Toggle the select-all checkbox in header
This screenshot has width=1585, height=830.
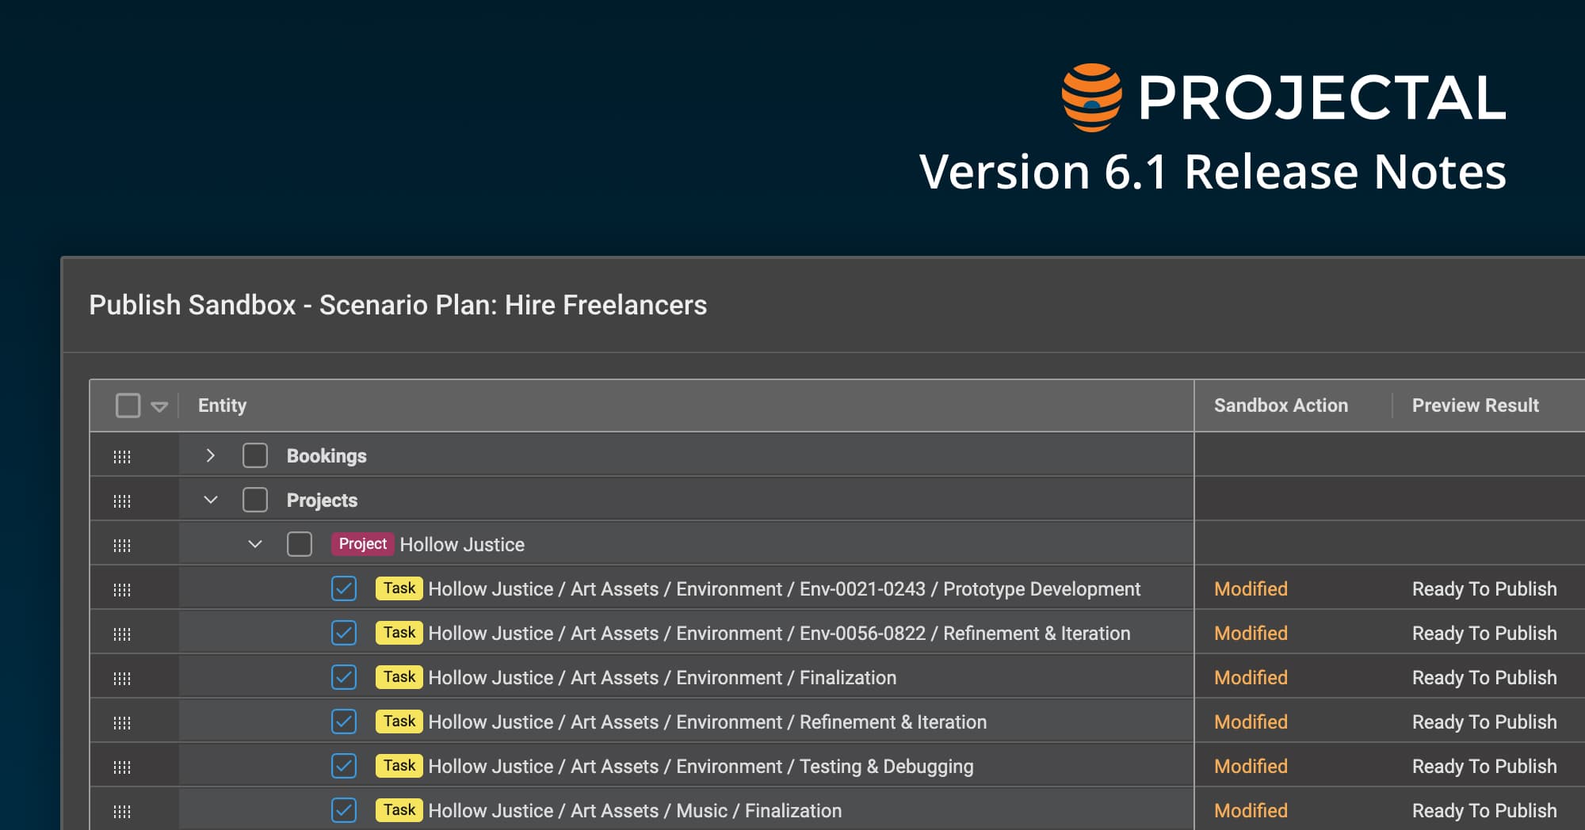point(128,405)
